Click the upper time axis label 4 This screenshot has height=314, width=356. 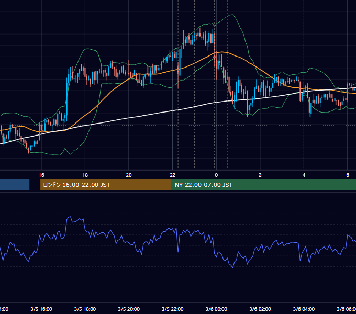304,175
